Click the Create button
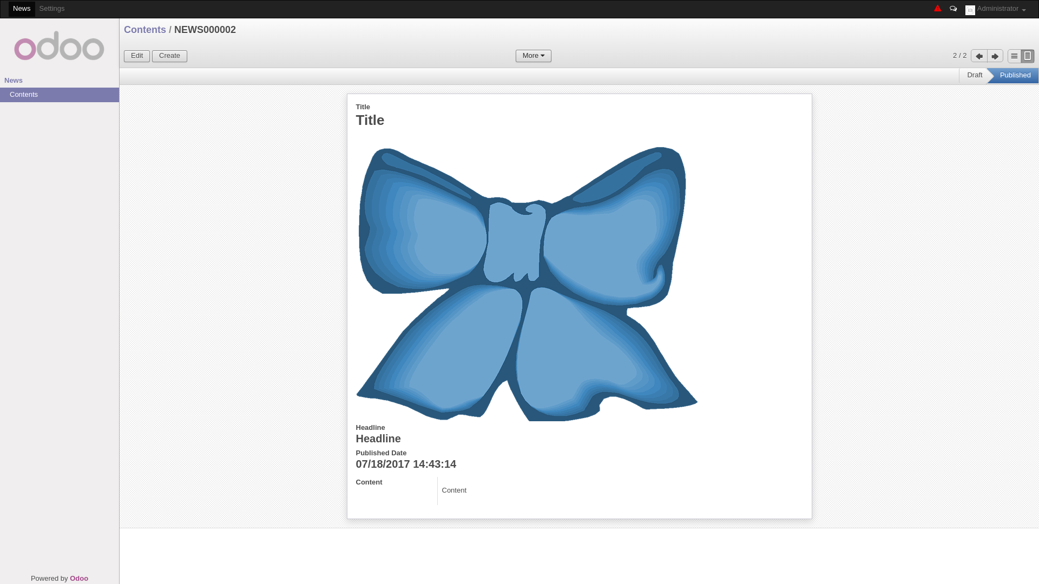Screen dimensions: 1039x584 (x=169, y=56)
